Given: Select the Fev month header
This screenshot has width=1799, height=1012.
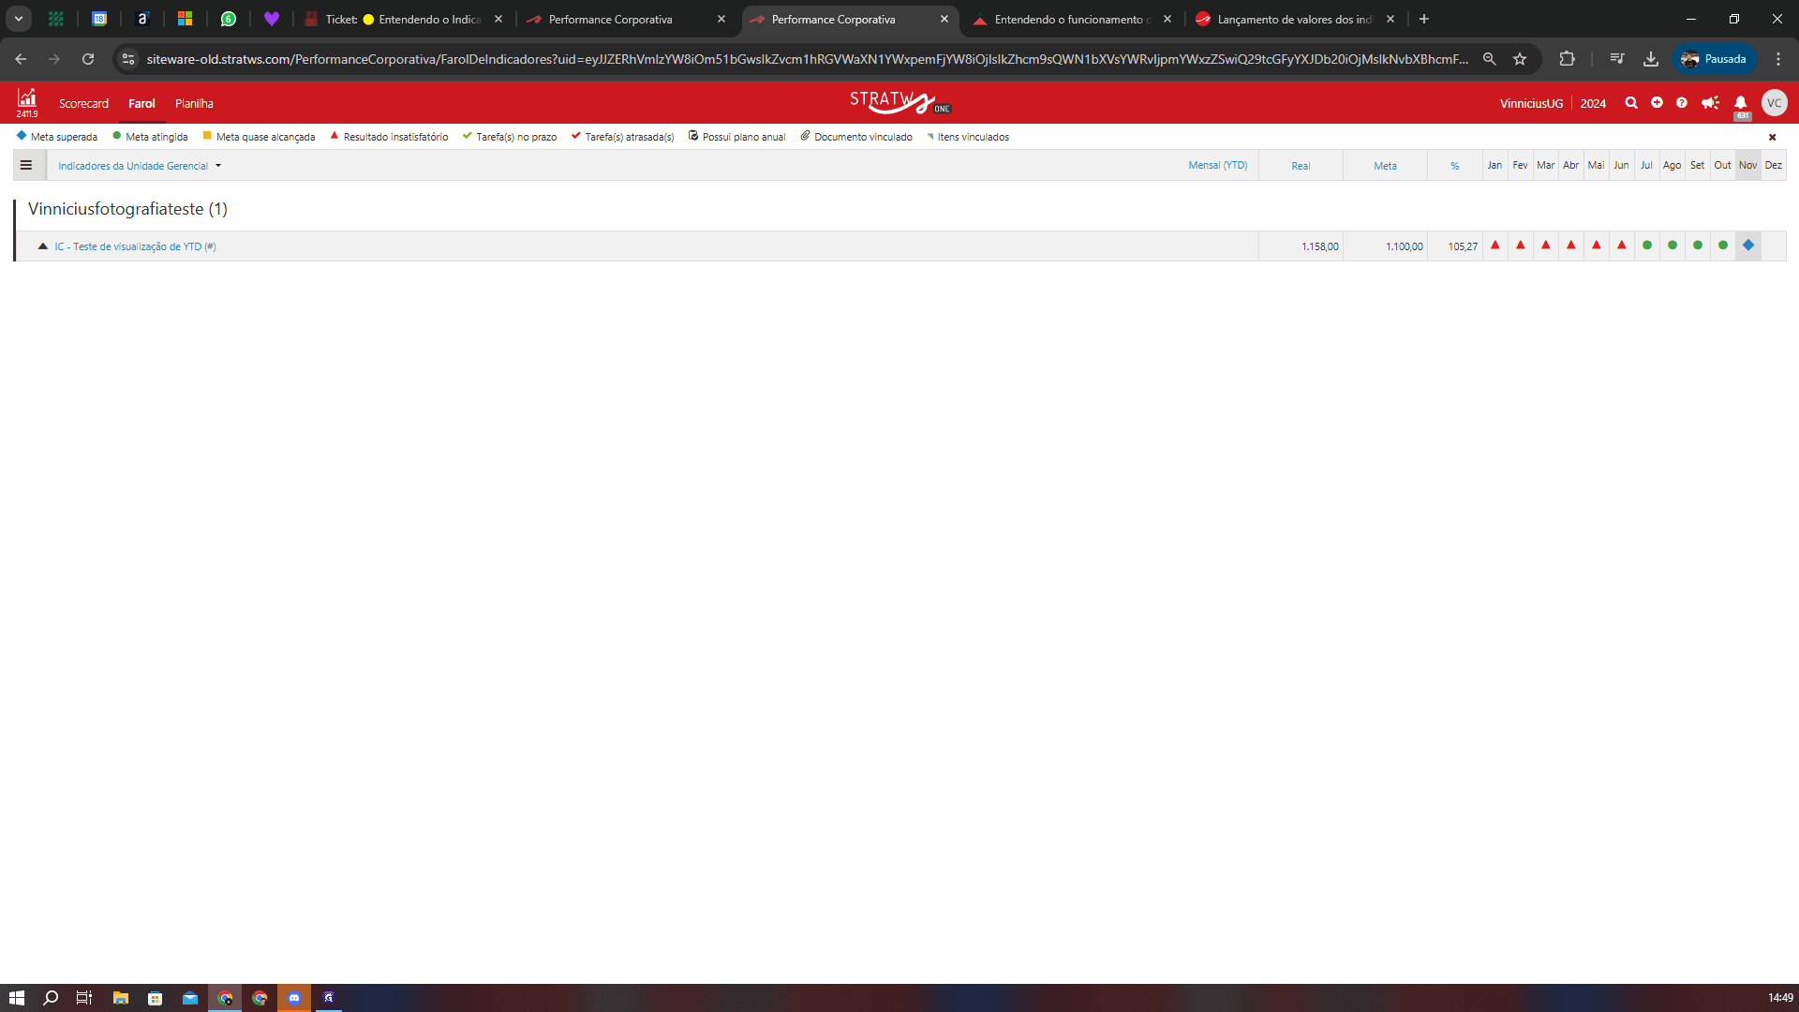Looking at the screenshot, I should tap(1520, 166).
